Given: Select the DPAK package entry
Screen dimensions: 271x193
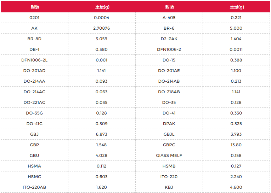Looking at the screenshot, I should point(169,124).
